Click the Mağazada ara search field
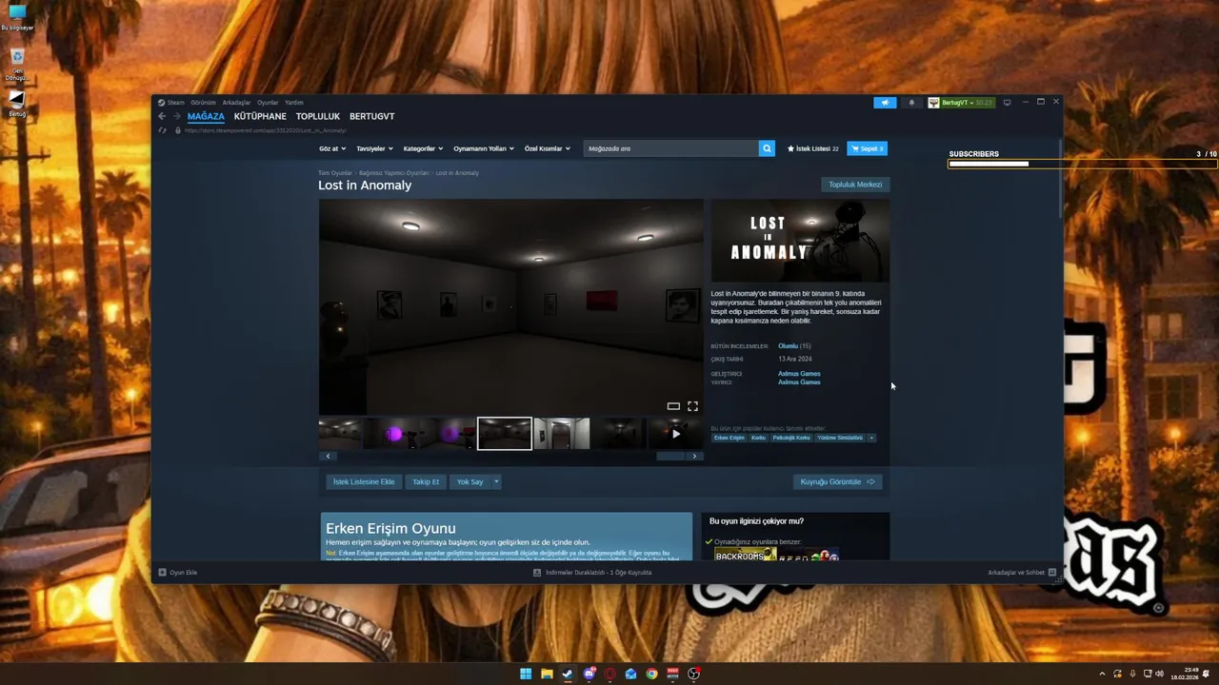The width and height of the screenshot is (1219, 685). 671,148
